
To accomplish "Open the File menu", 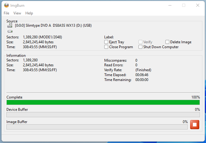I will [x=6, y=13].
